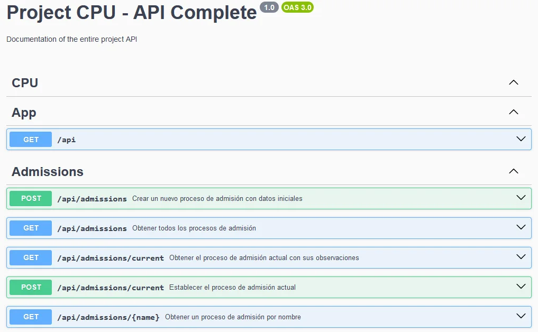Collapse the Admissions section chevron
538x332 pixels.
513,171
